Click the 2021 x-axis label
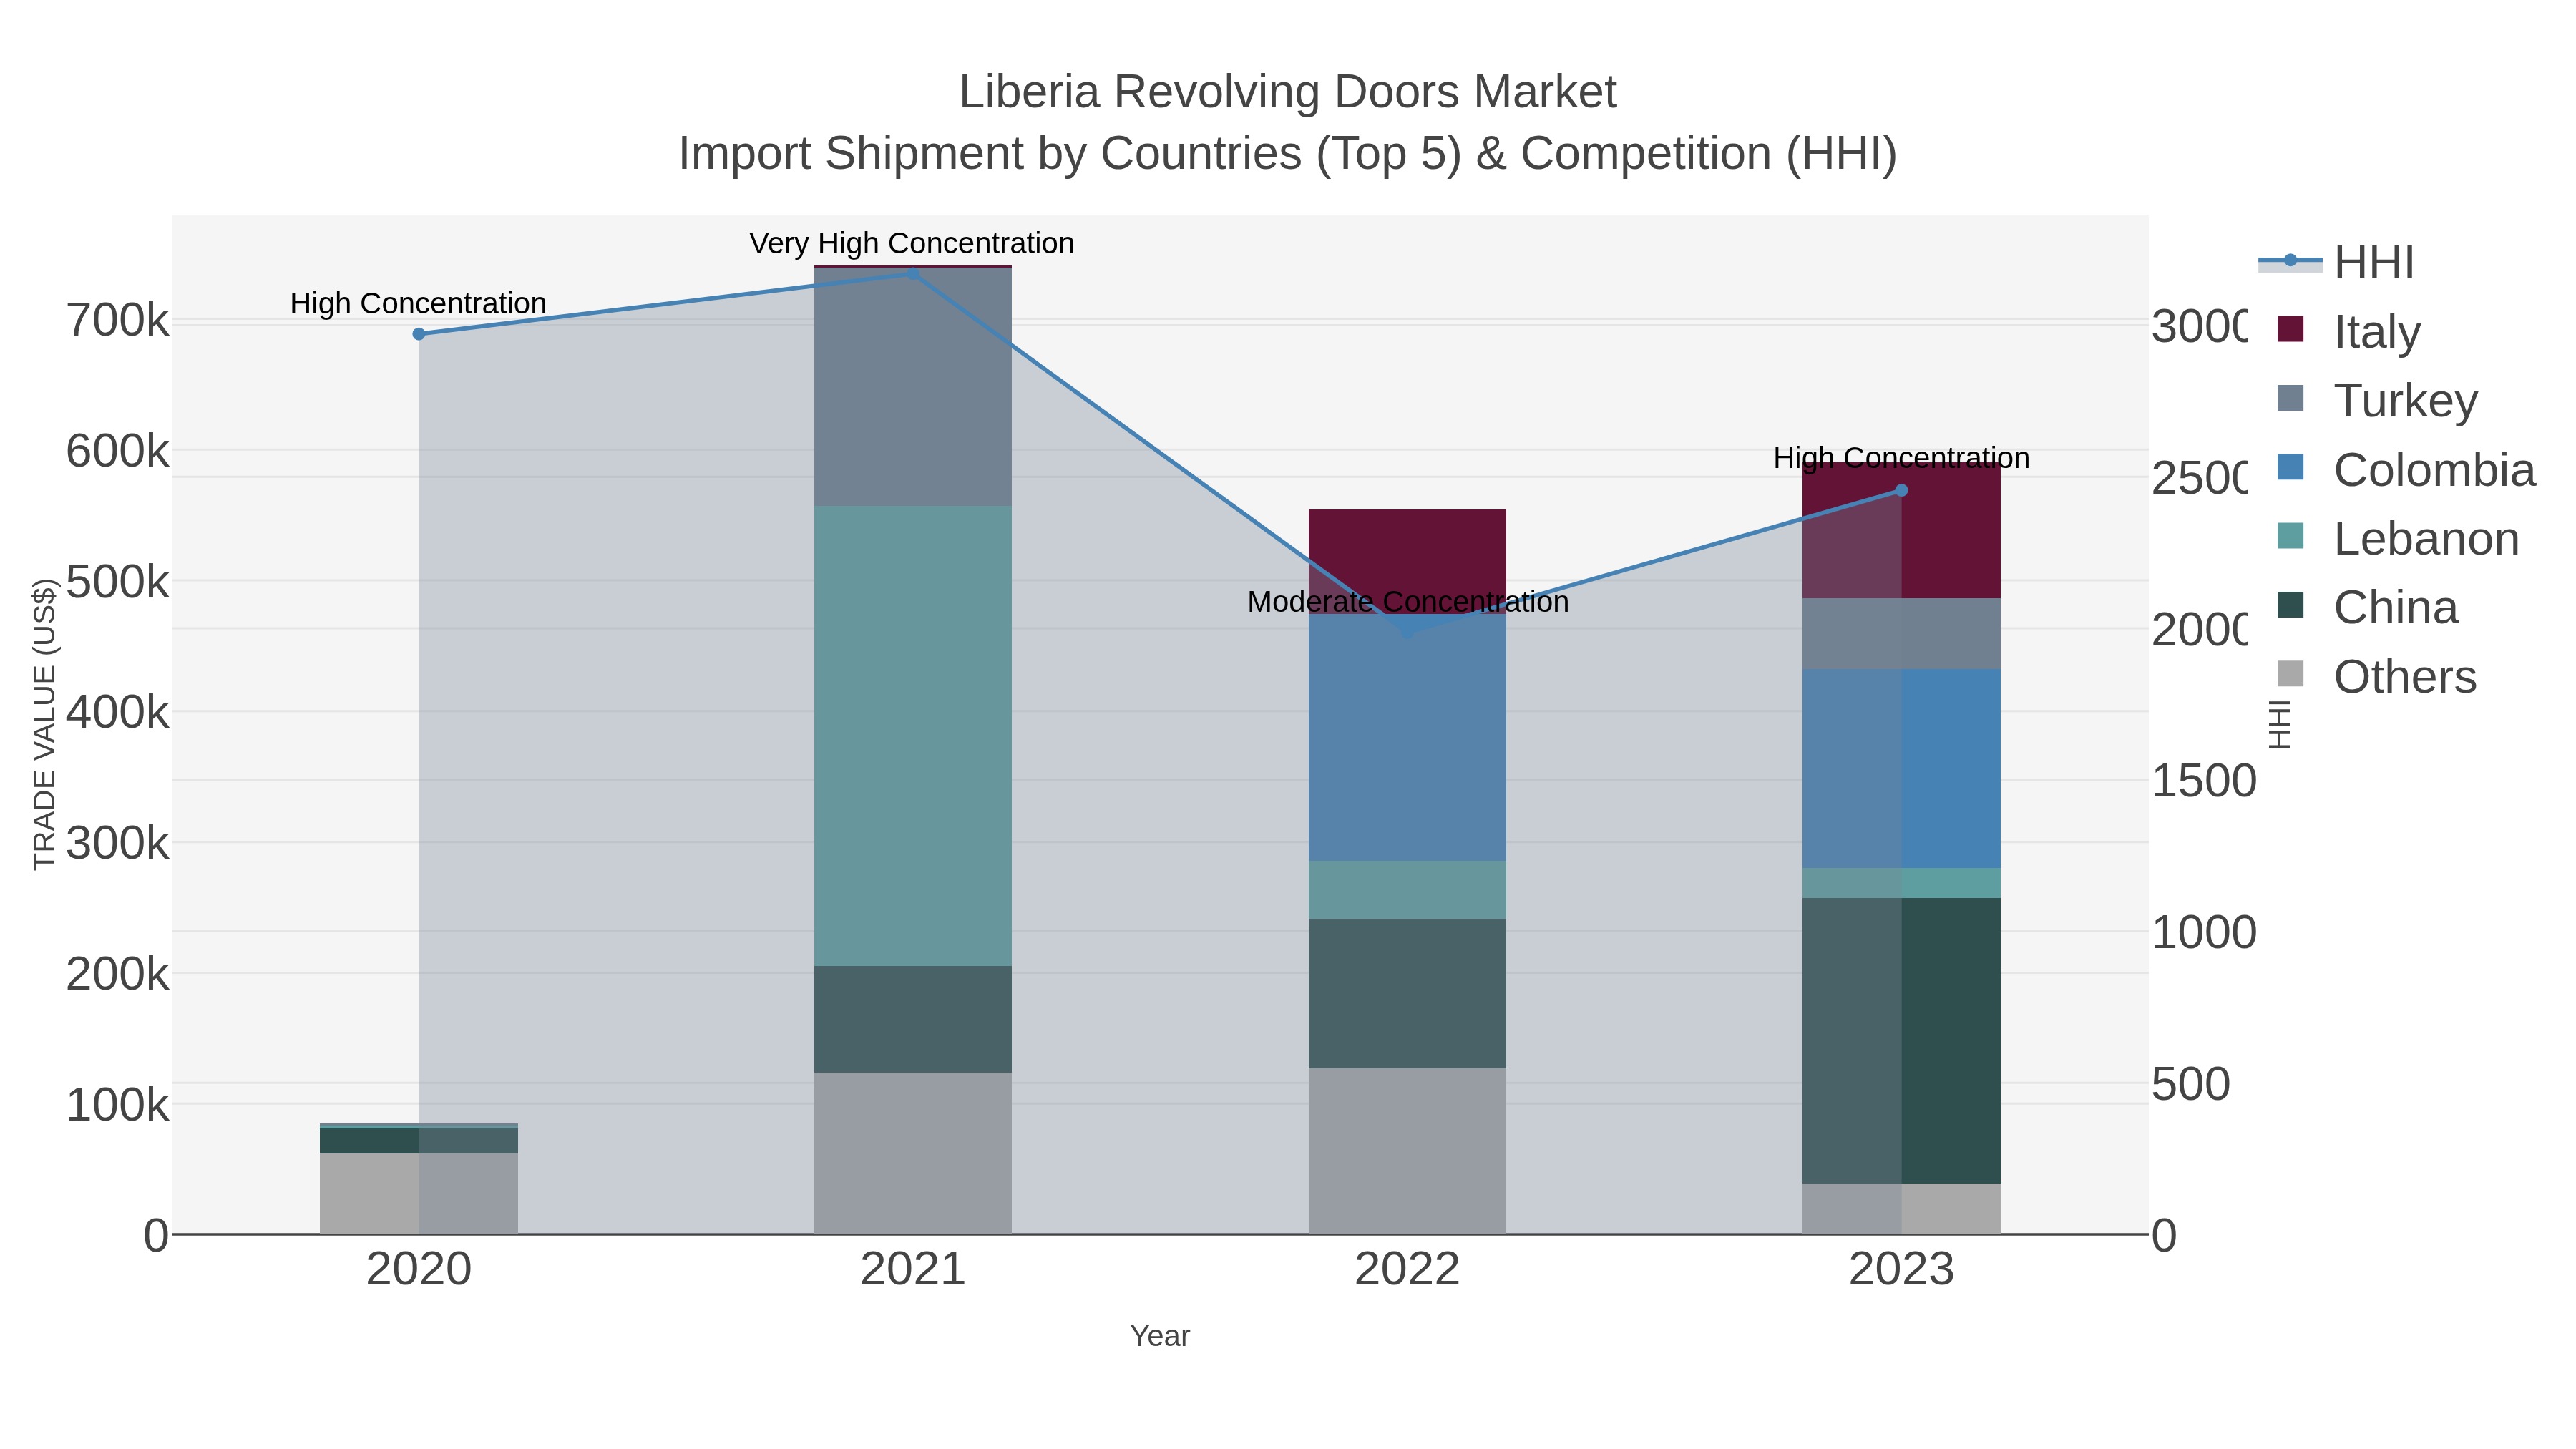 click(x=913, y=1269)
